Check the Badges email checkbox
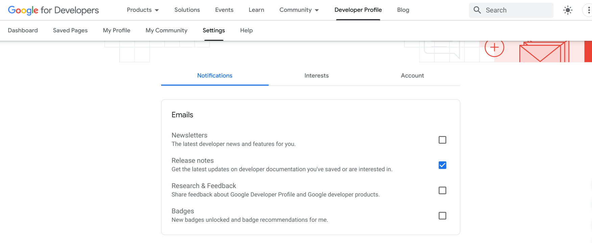Viewport: 592px width, 243px height. 442,216
